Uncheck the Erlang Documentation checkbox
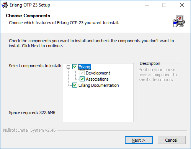This screenshot has width=191, height=149. pos(75,85)
